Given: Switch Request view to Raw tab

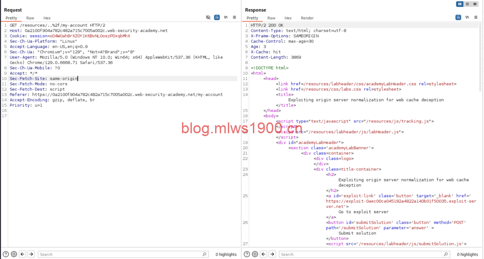Looking at the screenshot, I should pos(30,18).
